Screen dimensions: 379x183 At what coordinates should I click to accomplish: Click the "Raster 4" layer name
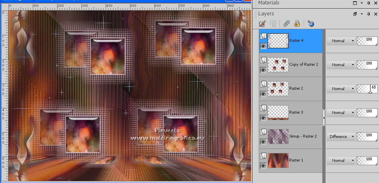296,41
